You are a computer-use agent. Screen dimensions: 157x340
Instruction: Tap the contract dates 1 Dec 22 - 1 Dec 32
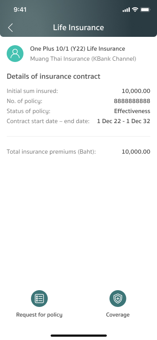124,121
